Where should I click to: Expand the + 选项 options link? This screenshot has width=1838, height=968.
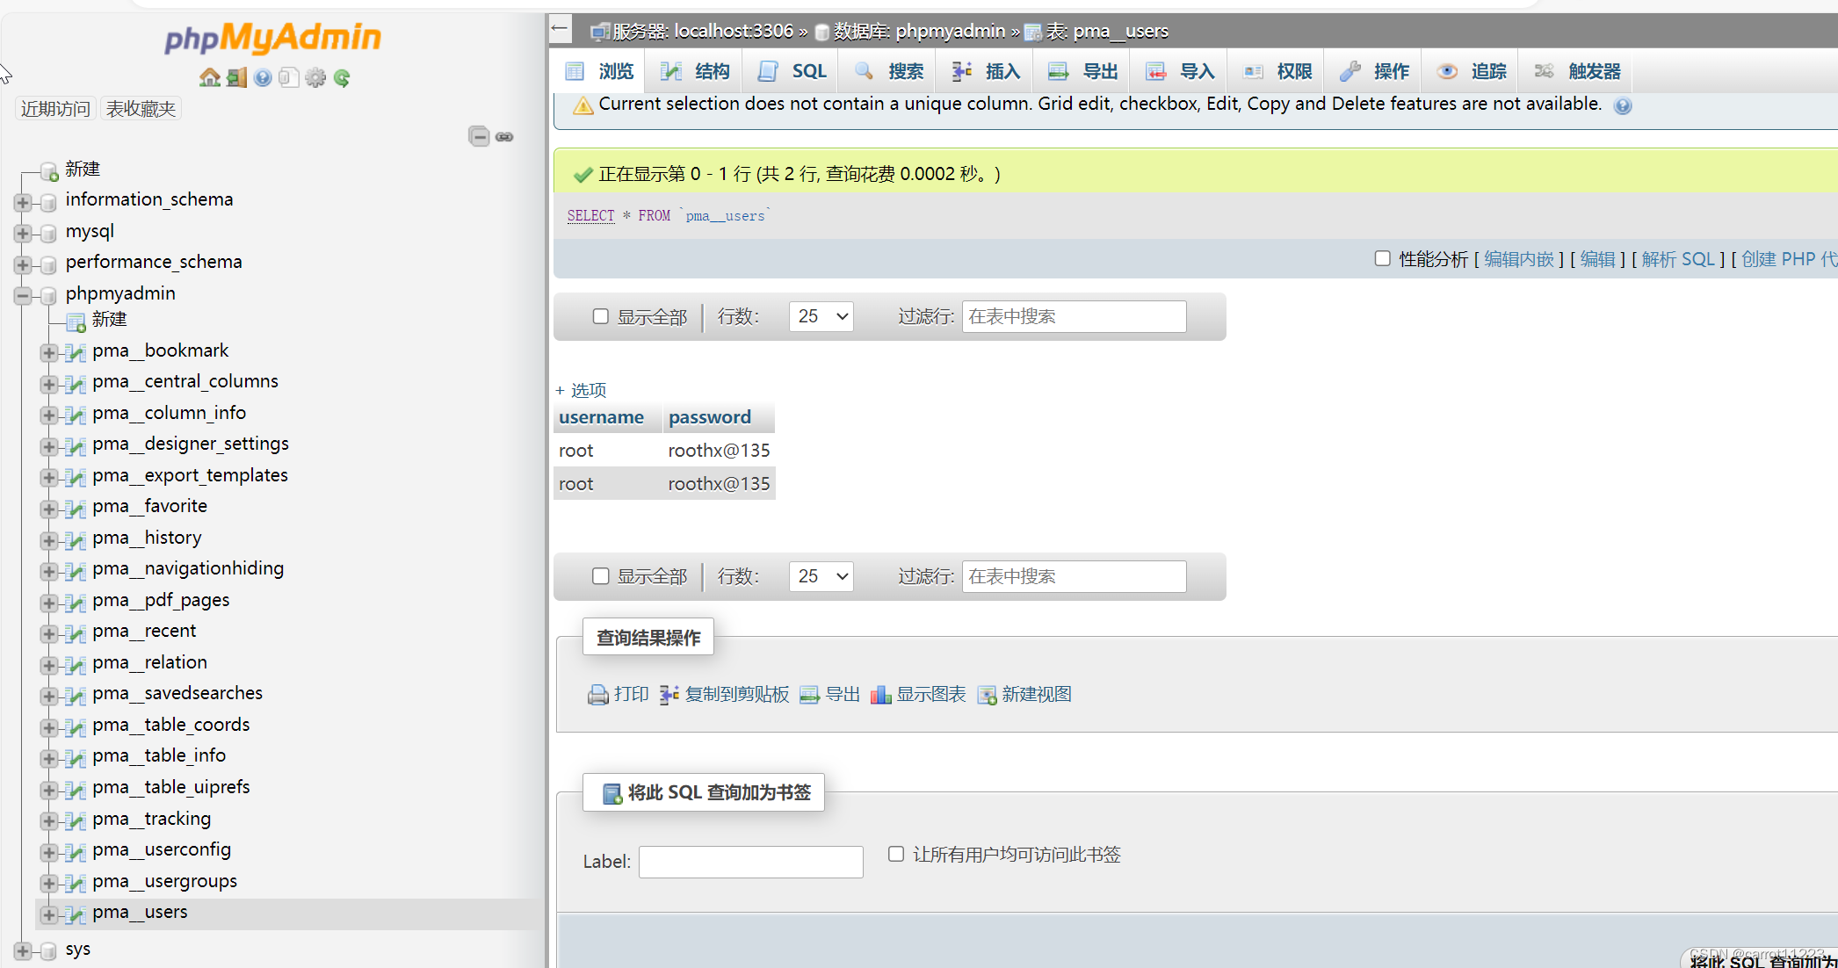pyautogui.click(x=581, y=390)
